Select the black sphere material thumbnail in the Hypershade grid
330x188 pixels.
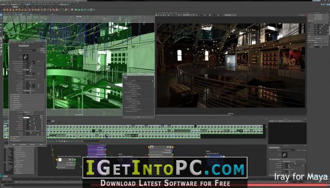(195, 126)
